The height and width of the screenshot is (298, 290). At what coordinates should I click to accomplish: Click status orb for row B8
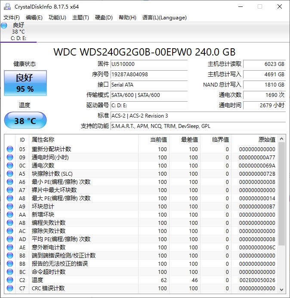coord(10,255)
